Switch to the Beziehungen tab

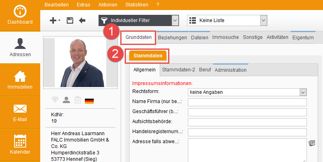(x=172, y=37)
